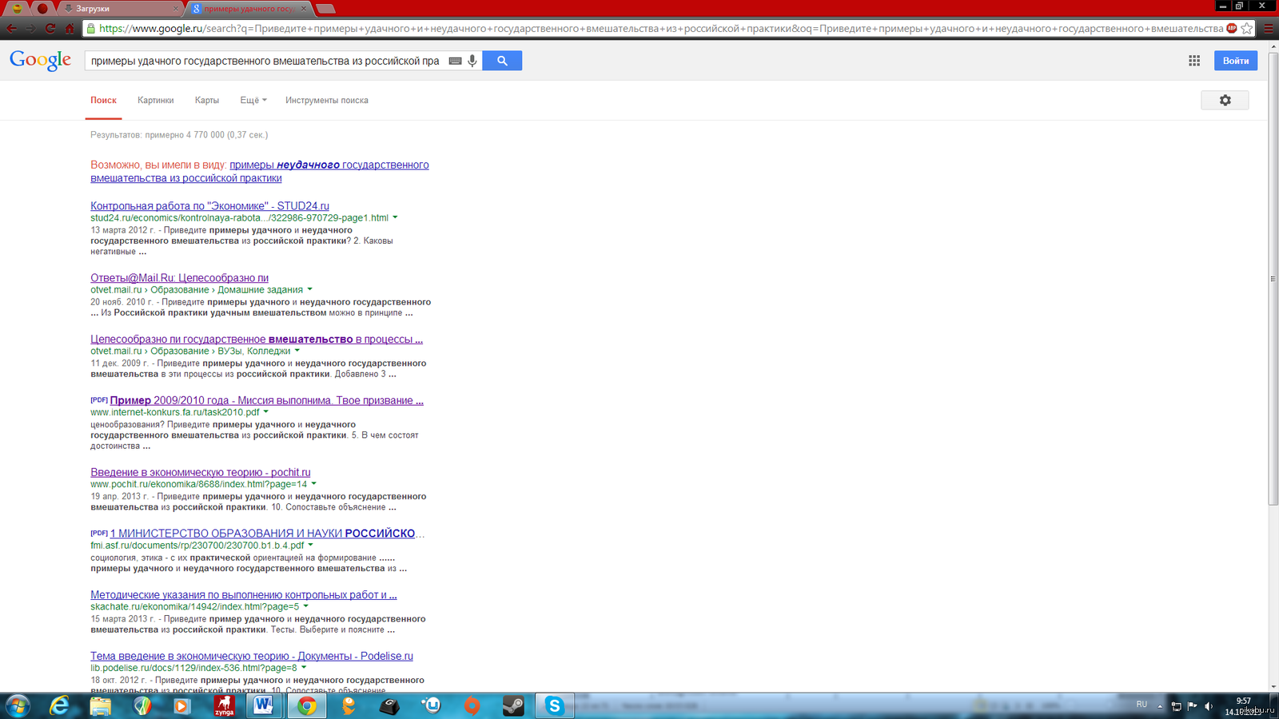Open search settings gear button
The height and width of the screenshot is (719, 1279).
pos(1225,100)
